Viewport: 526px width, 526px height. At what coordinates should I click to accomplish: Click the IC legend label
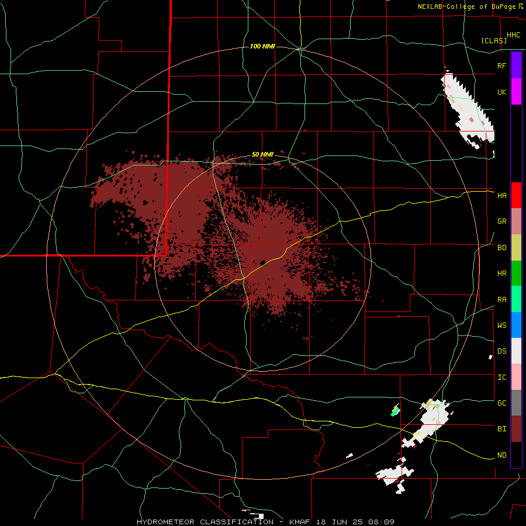pyautogui.click(x=501, y=378)
